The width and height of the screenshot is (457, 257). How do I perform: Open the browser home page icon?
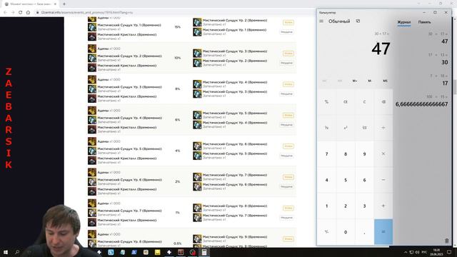tap(28, 12)
